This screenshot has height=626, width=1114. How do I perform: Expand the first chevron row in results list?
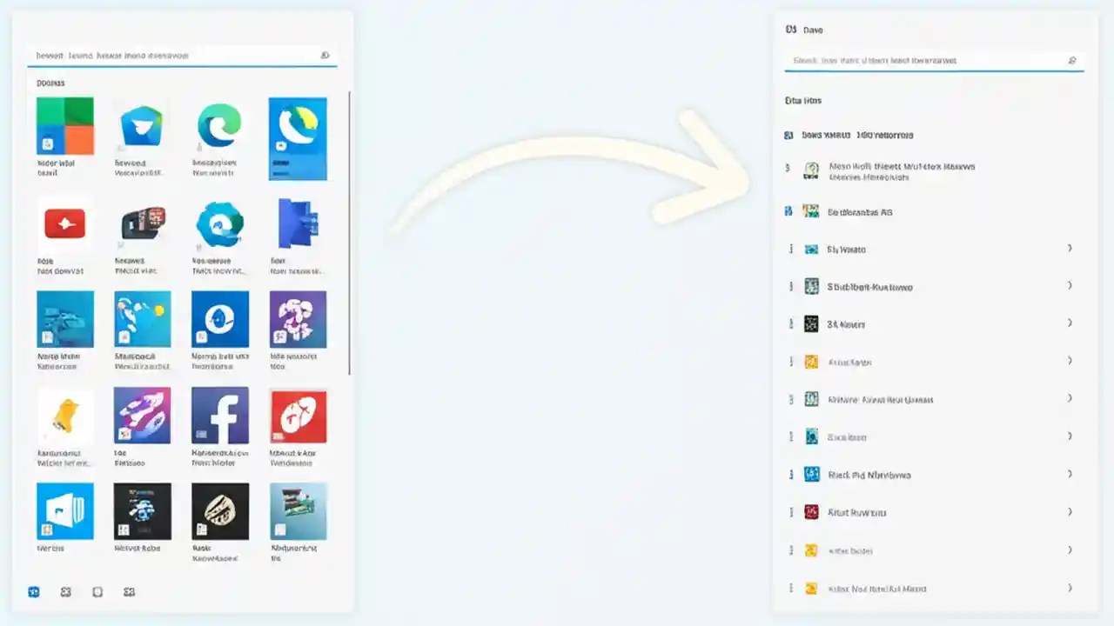[x=1070, y=248]
